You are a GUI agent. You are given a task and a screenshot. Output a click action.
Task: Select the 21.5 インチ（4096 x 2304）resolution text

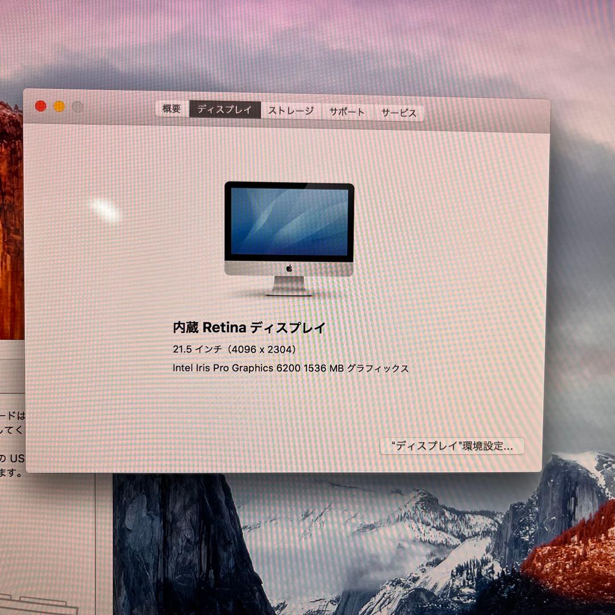[x=233, y=348]
